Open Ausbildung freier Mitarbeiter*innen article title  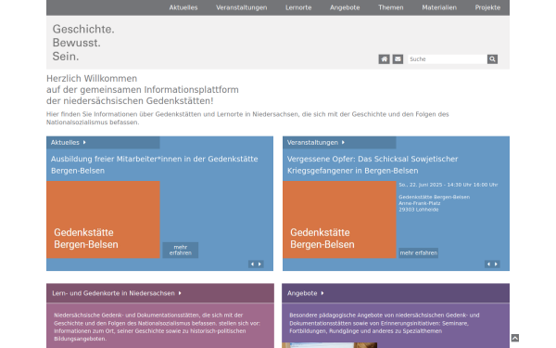154,165
